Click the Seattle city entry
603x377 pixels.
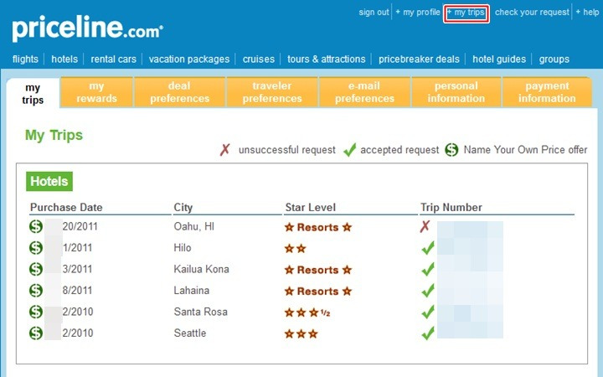tap(189, 333)
